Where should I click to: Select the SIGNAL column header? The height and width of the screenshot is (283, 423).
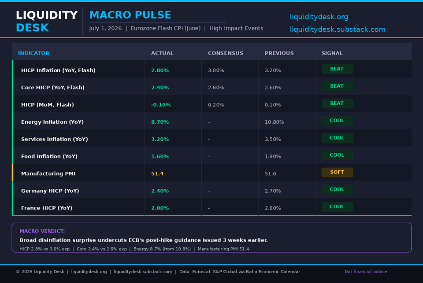pos(332,53)
